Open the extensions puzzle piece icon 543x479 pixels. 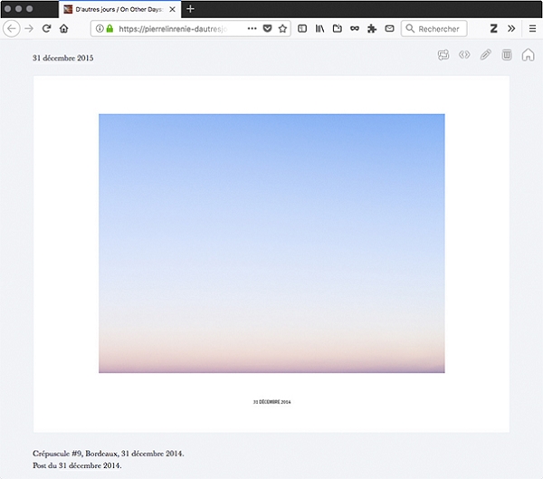click(371, 29)
